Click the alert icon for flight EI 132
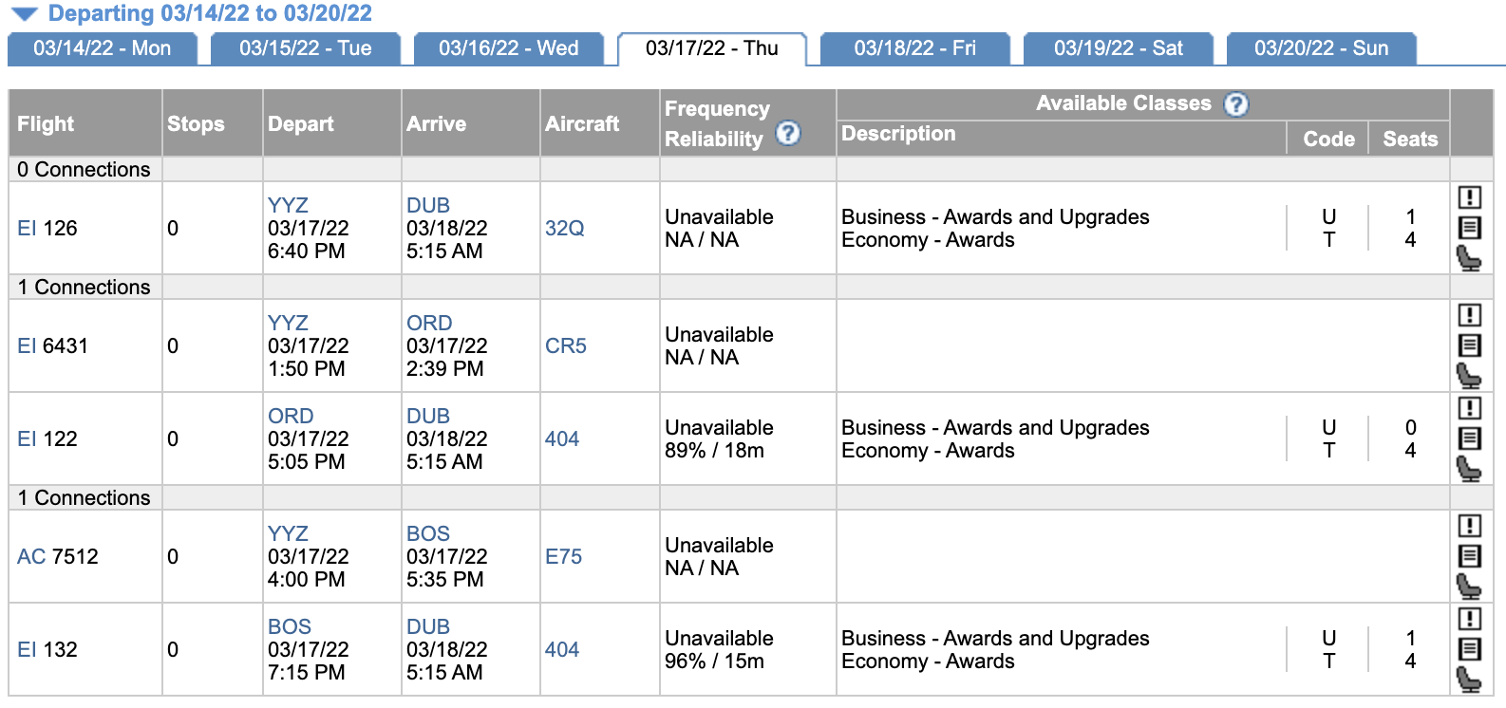The image size is (1506, 708). pyautogui.click(x=1469, y=619)
